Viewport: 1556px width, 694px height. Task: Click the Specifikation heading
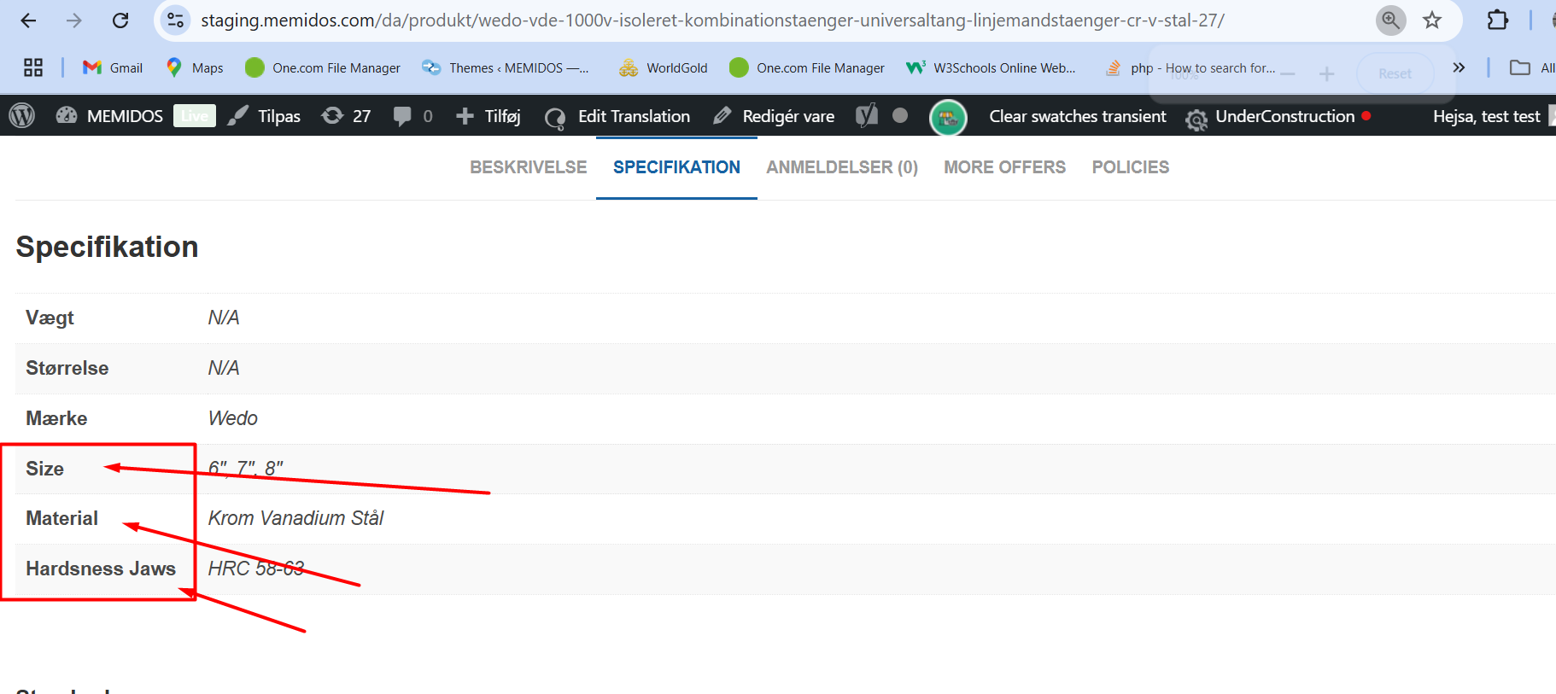coord(107,247)
